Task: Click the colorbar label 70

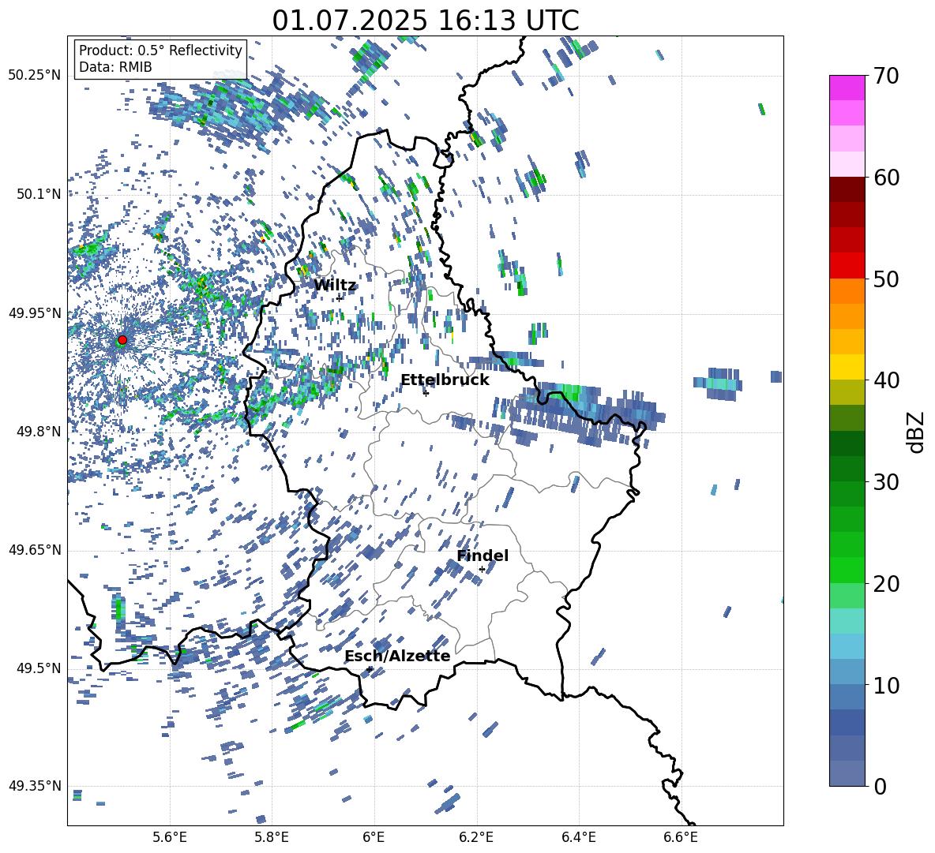Action: (886, 76)
